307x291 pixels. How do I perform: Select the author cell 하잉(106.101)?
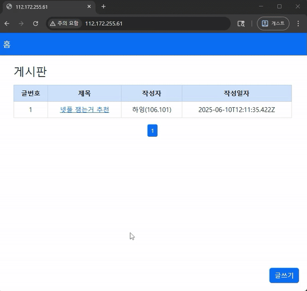(x=152, y=110)
